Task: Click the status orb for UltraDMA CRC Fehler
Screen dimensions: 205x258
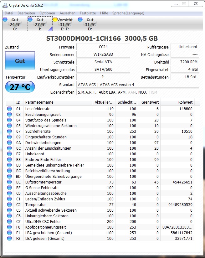Action: [x=9, y=221]
